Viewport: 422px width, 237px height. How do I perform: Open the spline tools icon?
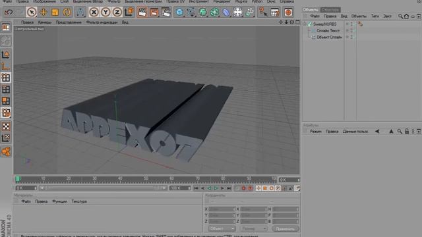tap(191, 12)
